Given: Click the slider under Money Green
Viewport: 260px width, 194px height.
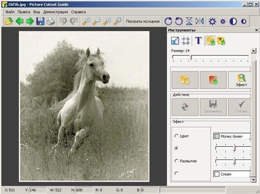Looking at the screenshot, I should 233,148.
